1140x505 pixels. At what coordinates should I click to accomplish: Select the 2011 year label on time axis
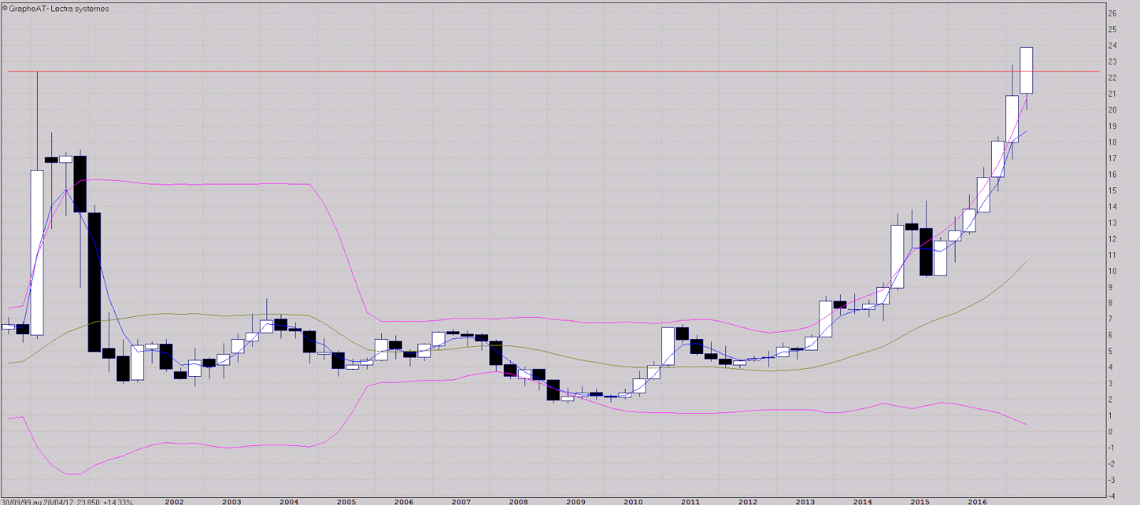tap(690, 502)
